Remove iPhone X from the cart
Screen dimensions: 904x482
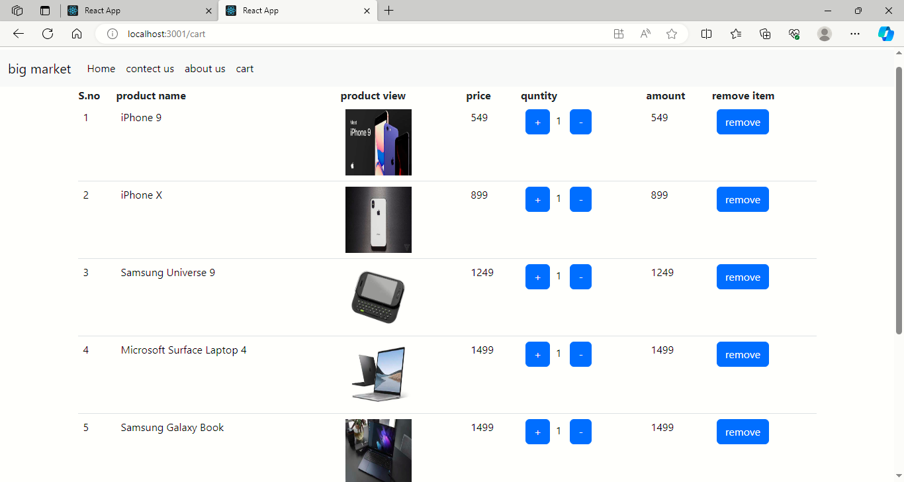coord(743,200)
